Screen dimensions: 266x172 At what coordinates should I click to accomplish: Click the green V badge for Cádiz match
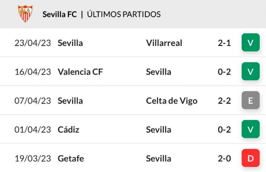tap(251, 129)
